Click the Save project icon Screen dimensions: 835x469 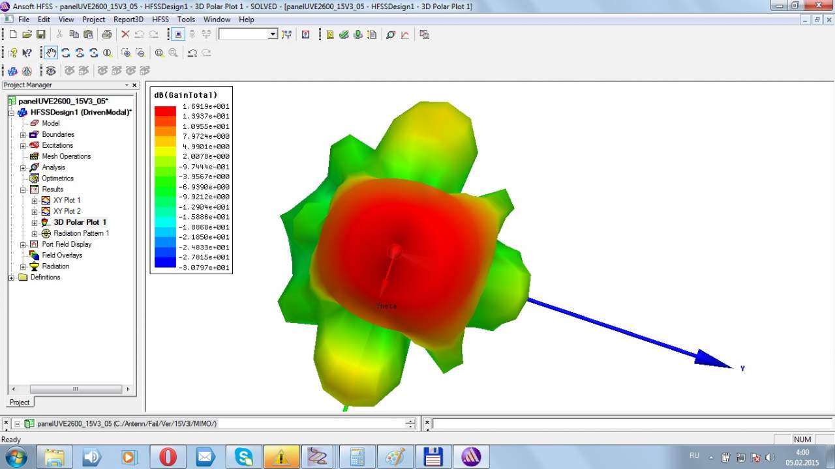(x=40, y=35)
